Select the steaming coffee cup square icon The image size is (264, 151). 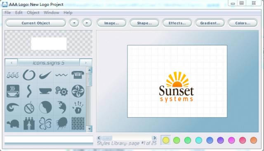click(x=13, y=91)
